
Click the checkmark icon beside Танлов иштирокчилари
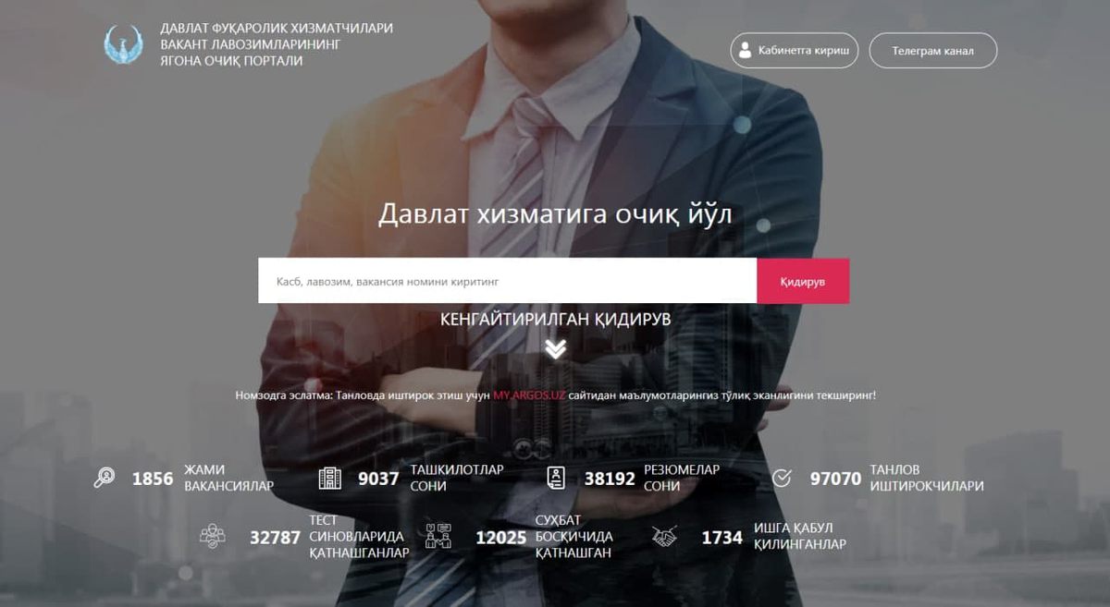(783, 478)
